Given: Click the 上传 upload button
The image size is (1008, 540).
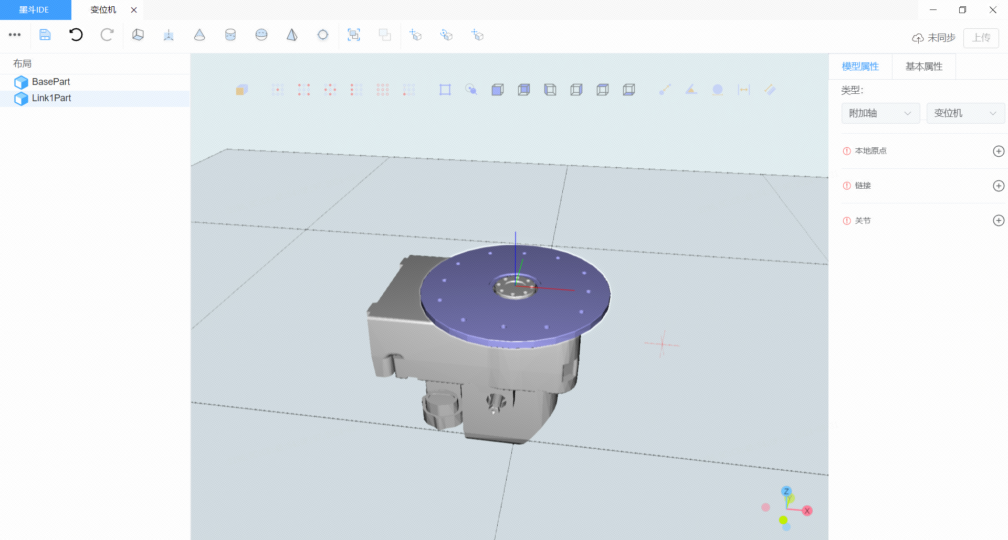Looking at the screenshot, I should (x=981, y=38).
